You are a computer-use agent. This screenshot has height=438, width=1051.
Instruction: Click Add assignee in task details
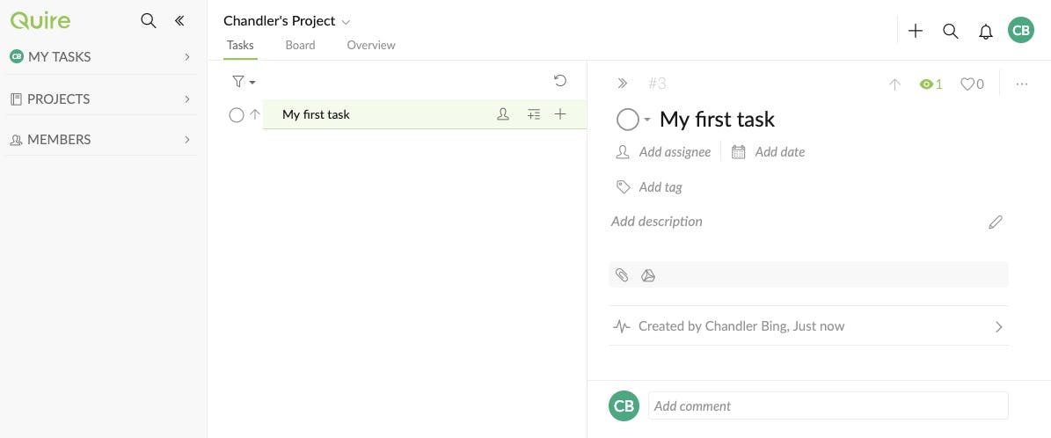pos(674,152)
